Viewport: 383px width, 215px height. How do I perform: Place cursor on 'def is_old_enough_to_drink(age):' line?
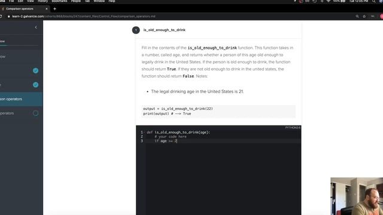click(178, 133)
